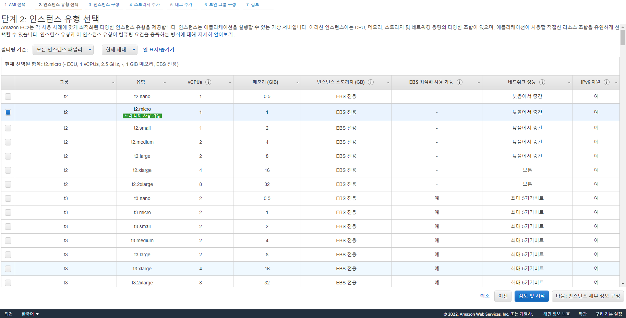Go to 5. 태그 추가 tab
Viewport: 626px width, 318px height.
tap(181, 5)
